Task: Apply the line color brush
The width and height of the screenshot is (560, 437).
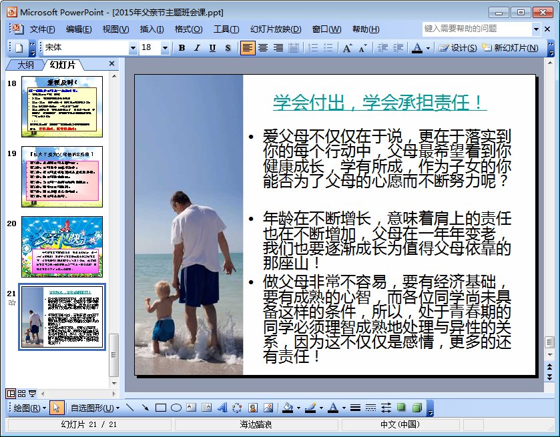Action: 311,408
